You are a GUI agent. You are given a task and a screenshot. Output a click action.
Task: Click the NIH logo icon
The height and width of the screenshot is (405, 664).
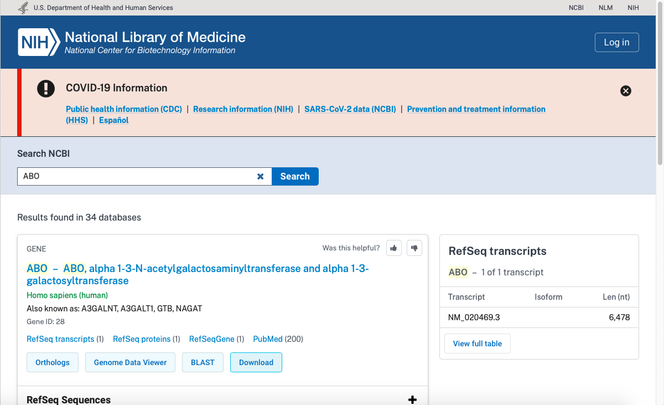[39, 42]
